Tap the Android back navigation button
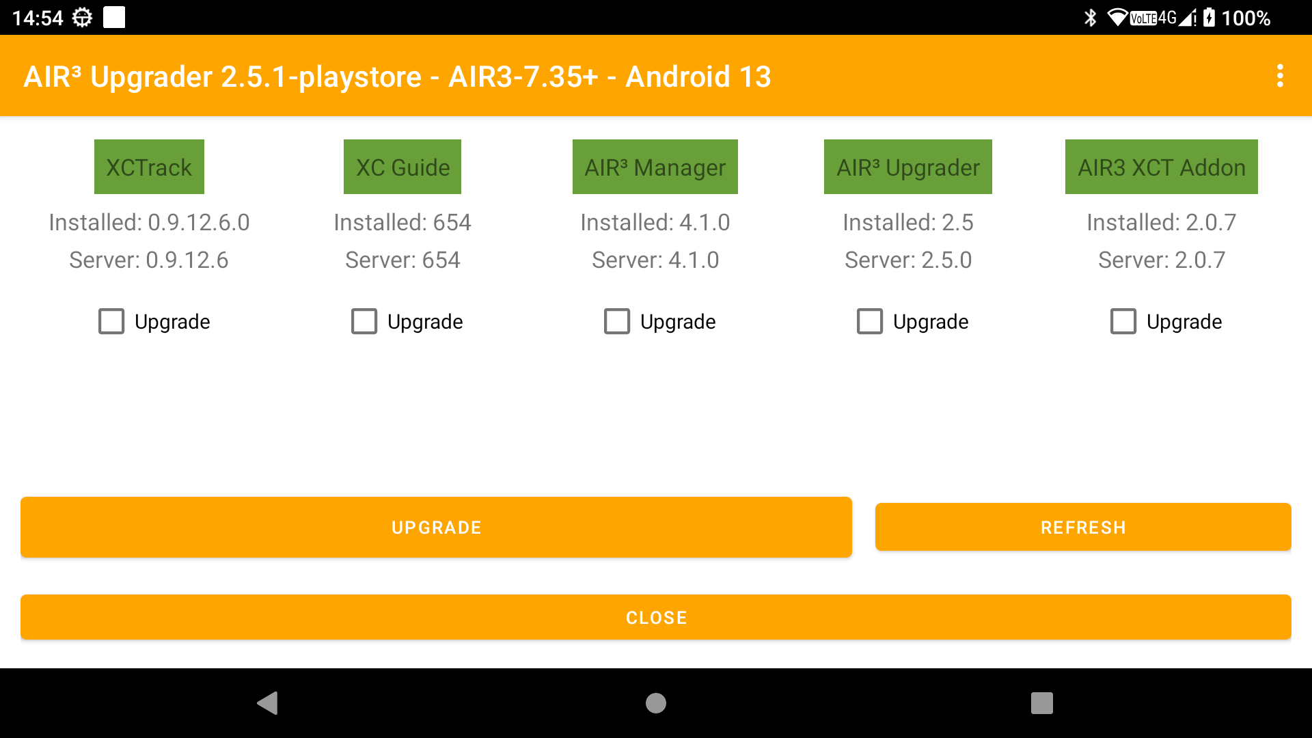This screenshot has width=1312, height=738. (267, 702)
